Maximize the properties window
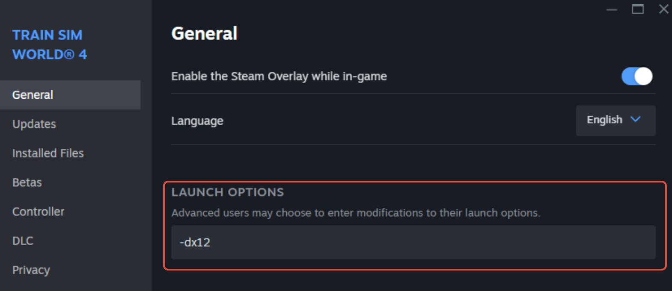The width and height of the screenshot is (672, 291). click(x=638, y=9)
